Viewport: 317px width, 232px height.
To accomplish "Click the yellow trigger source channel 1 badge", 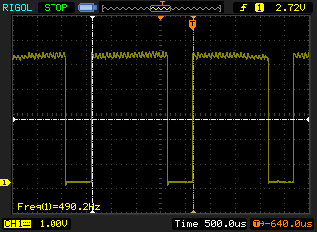I will pyautogui.click(x=259, y=7).
